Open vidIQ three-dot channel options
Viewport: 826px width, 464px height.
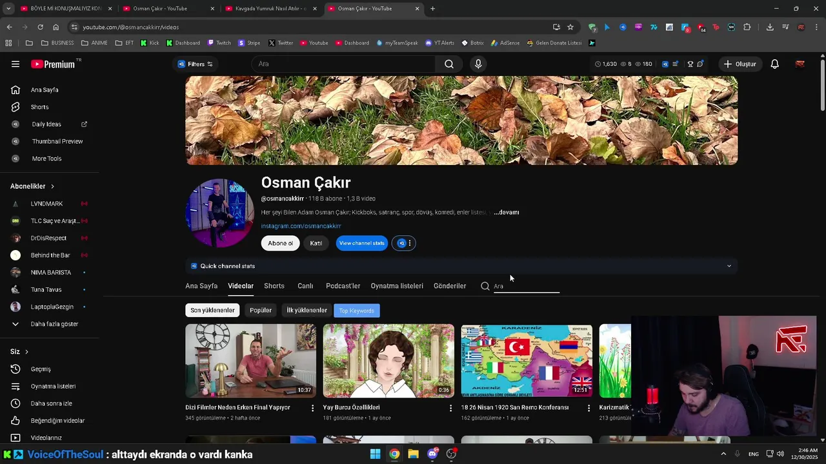coord(409,243)
